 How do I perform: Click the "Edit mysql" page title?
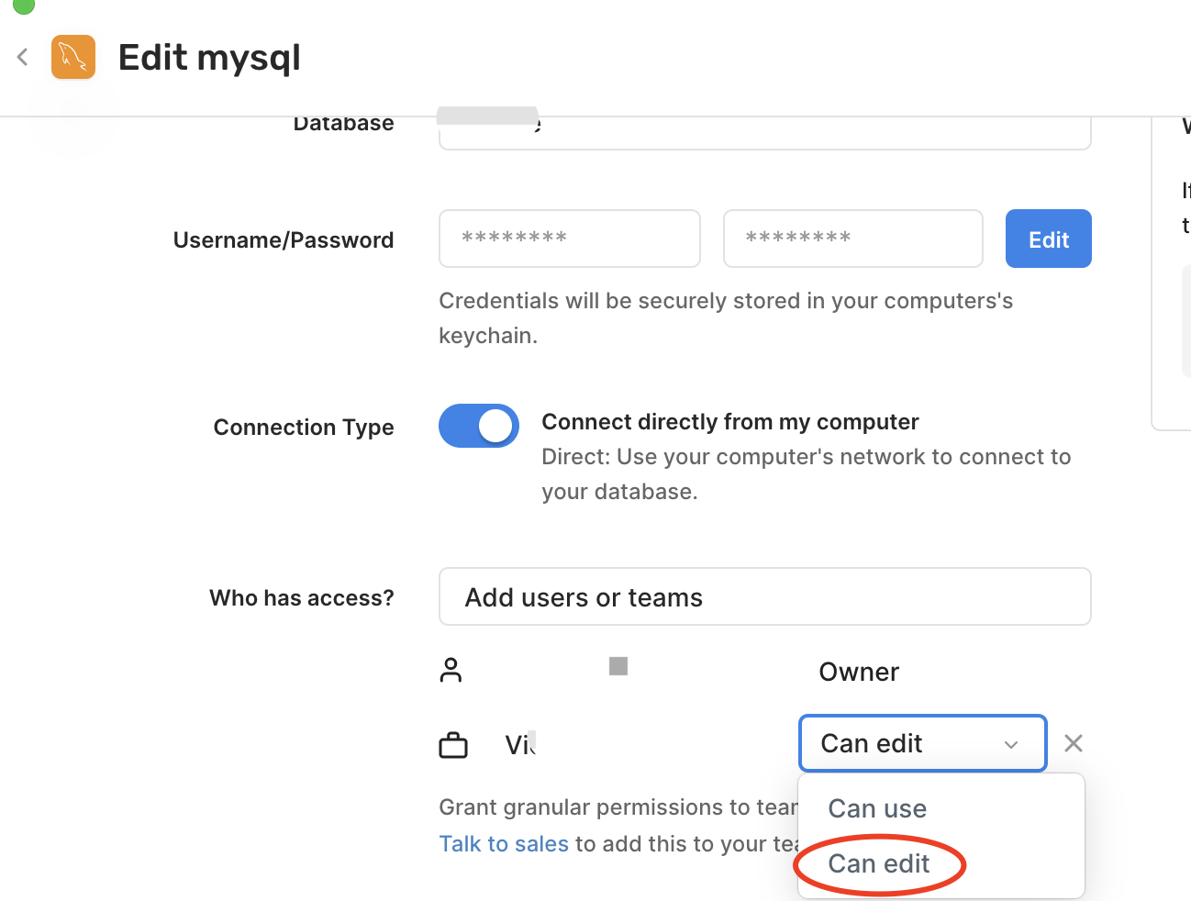(209, 58)
